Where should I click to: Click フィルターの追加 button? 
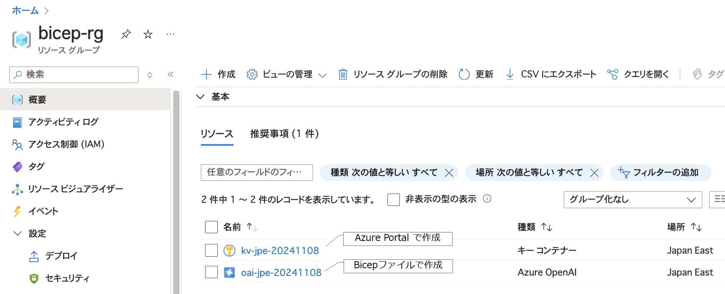click(661, 172)
